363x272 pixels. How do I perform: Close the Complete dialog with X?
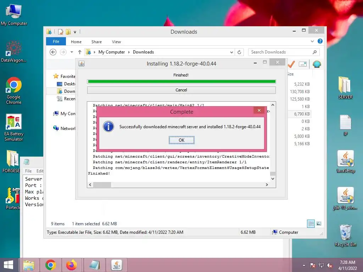(x=259, y=110)
